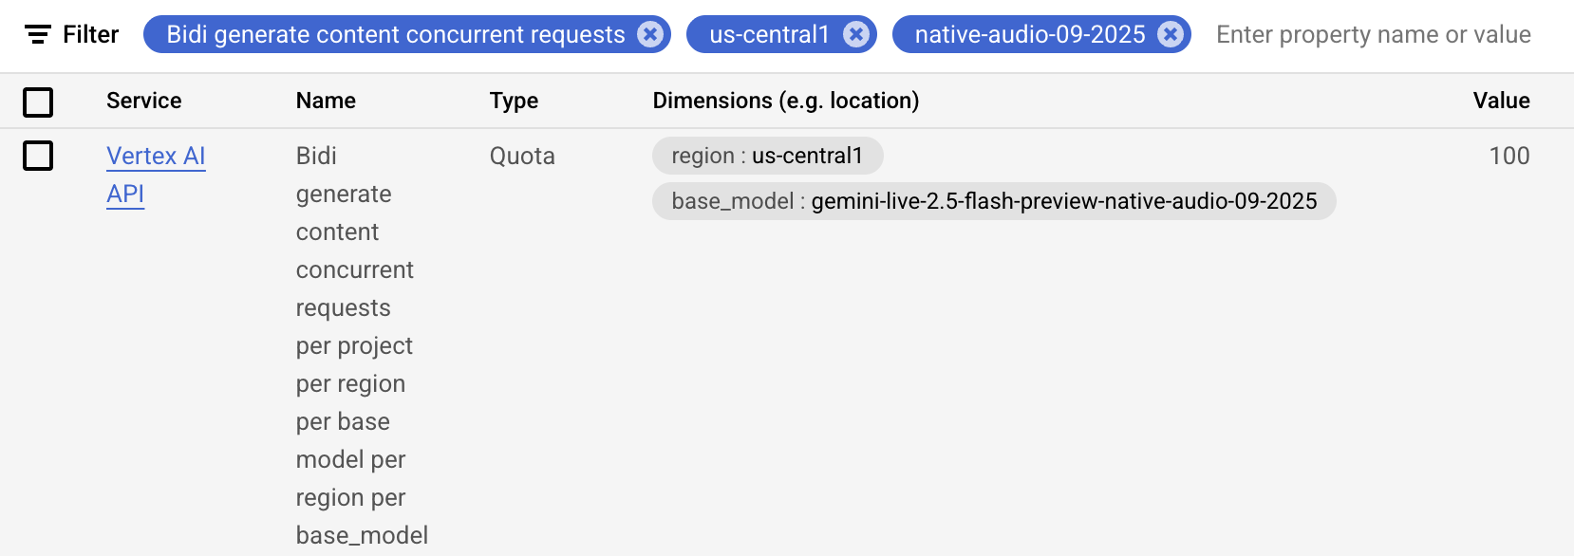Click the Filter funnel icon

pos(36,34)
